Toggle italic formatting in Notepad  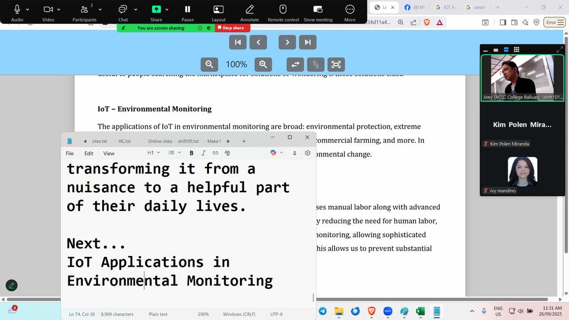(203, 153)
